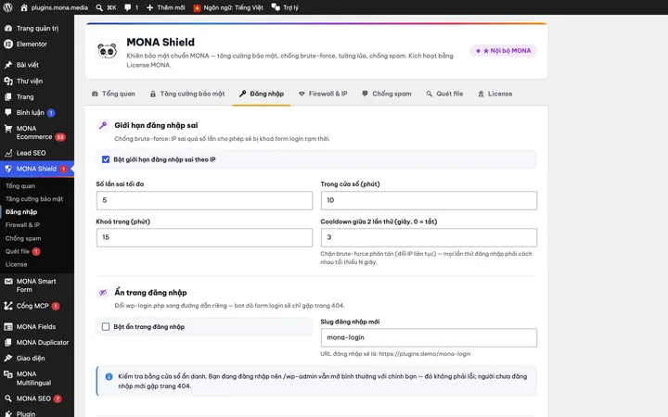
Task: Open the Ngôn ngữ: Tiếng Việt language menu
Action: coord(228,7)
